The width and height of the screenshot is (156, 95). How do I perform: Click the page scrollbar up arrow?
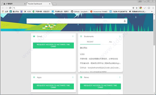point(154,14)
